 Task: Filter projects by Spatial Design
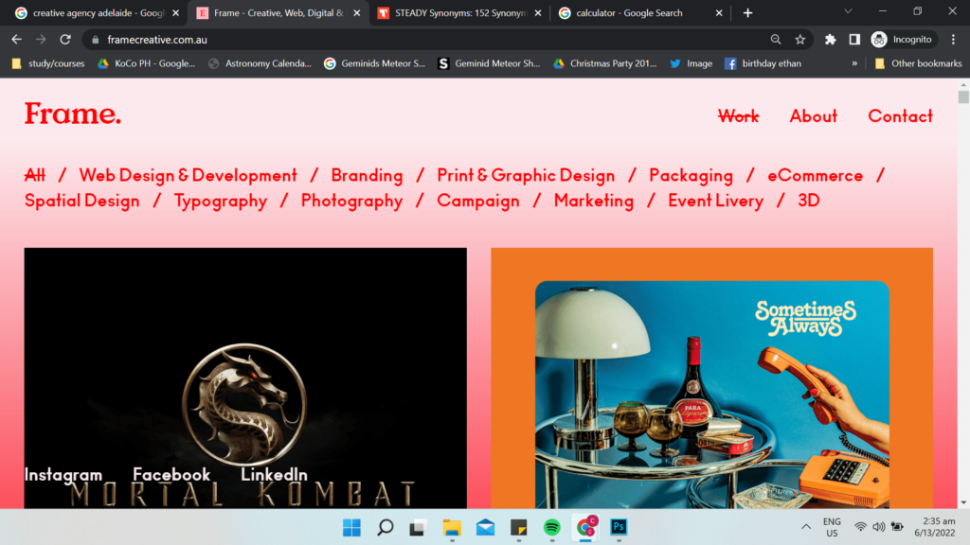click(x=81, y=201)
